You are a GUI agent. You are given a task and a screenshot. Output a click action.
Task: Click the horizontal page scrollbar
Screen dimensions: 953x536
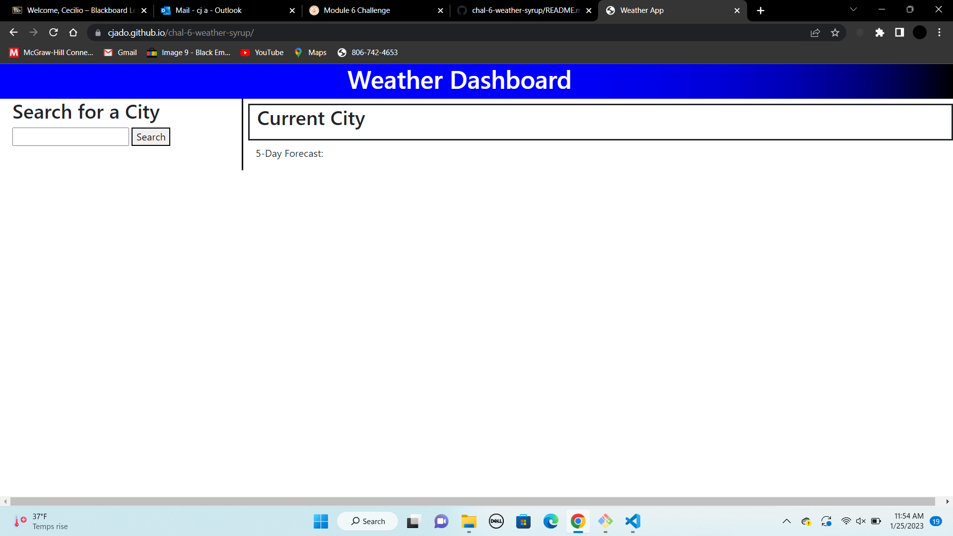(x=473, y=502)
